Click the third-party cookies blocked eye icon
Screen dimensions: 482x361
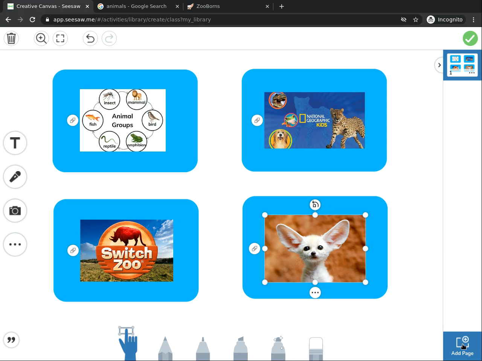(x=404, y=20)
